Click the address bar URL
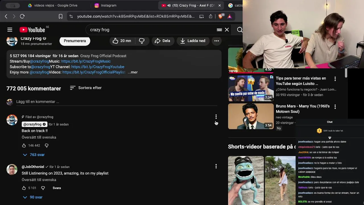Image resolution: width=364 pixels, height=205 pixels. click(x=136, y=17)
